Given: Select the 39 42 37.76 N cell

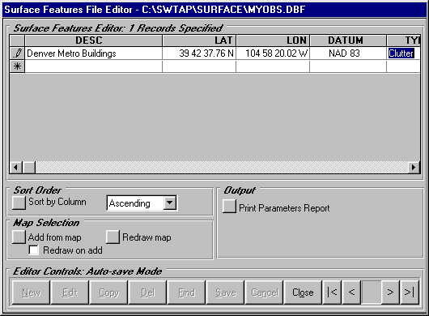Looking at the screenshot, I should click(199, 53).
